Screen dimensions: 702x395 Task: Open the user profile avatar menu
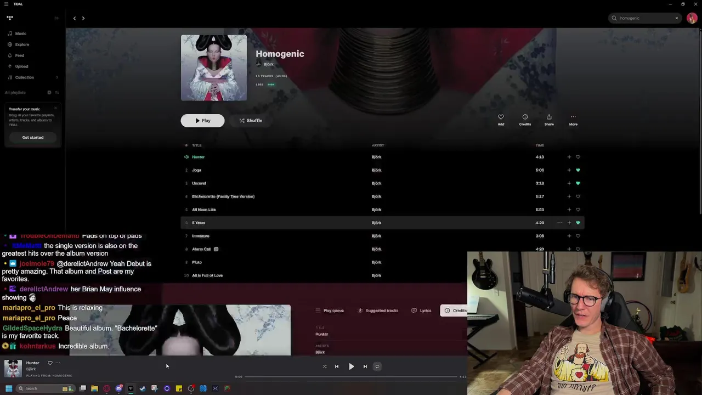tap(692, 18)
